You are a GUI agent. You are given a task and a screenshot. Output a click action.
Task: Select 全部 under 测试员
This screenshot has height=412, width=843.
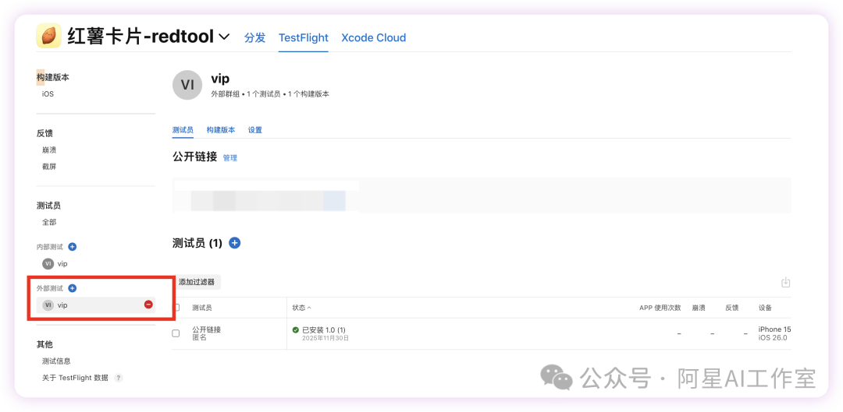coord(49,221)
